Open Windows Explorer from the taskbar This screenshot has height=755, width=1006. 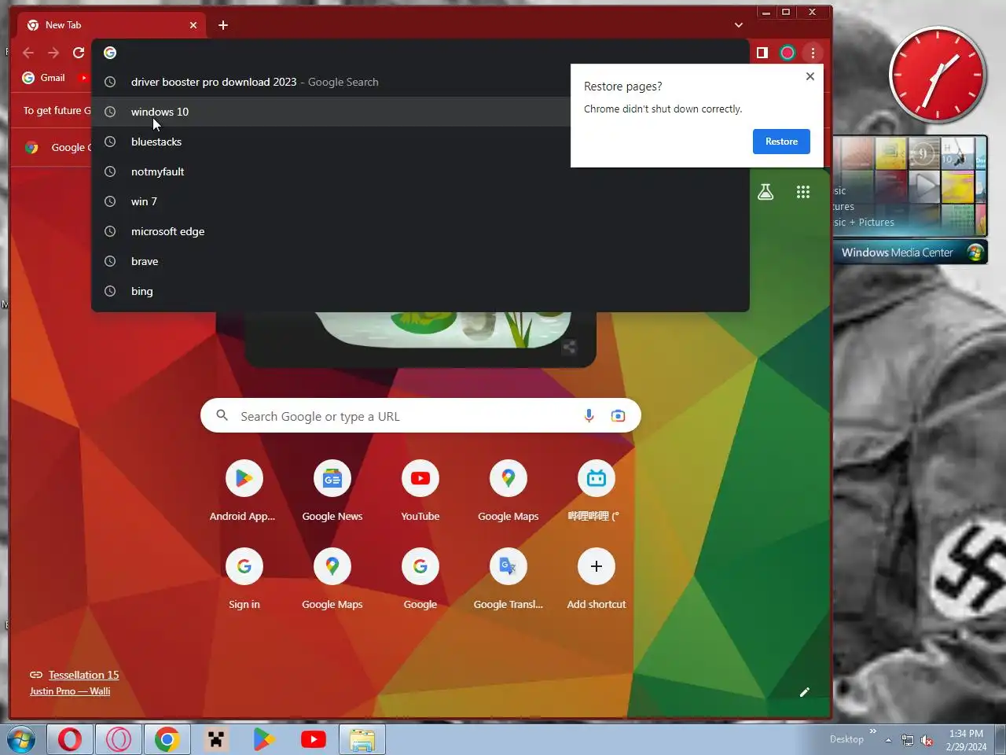(362, 740)
